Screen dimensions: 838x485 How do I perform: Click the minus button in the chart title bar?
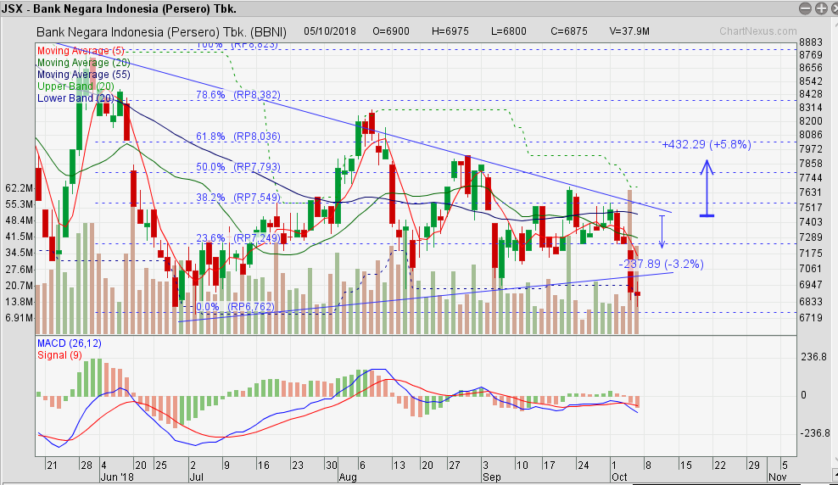point(806,8)
